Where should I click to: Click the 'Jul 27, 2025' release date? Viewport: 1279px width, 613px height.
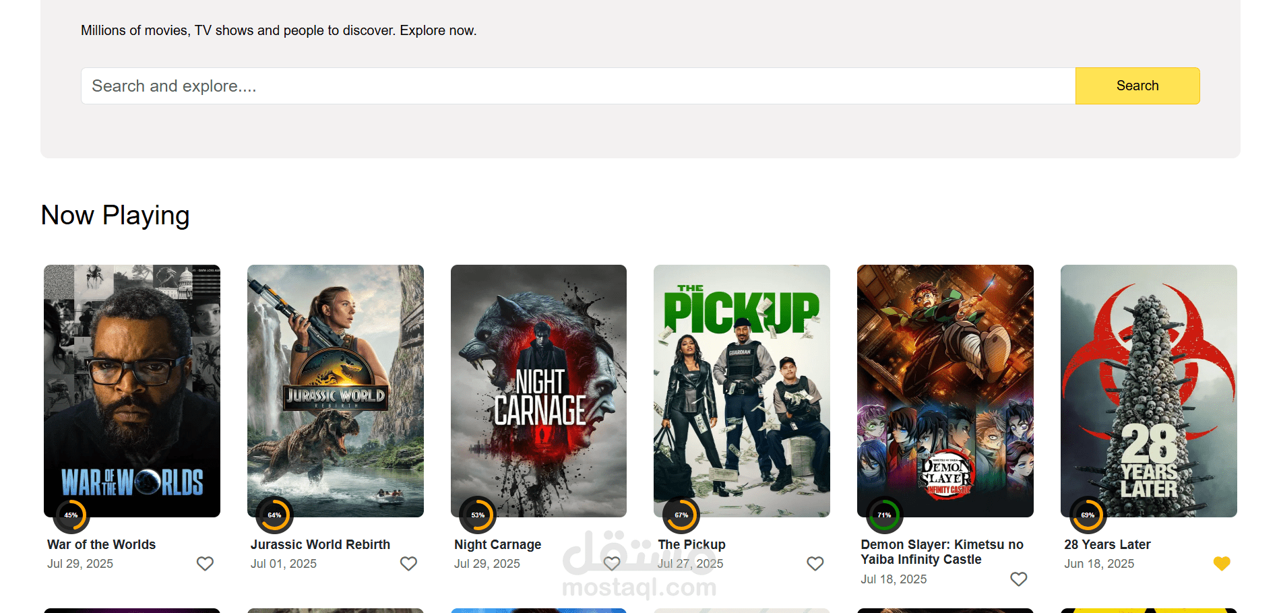(690, 564)
